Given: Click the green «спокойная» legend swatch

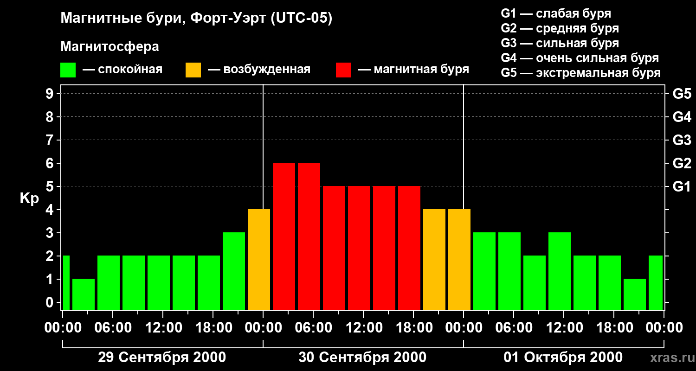Looking at the screenshot, I should (x=68, y=70).
